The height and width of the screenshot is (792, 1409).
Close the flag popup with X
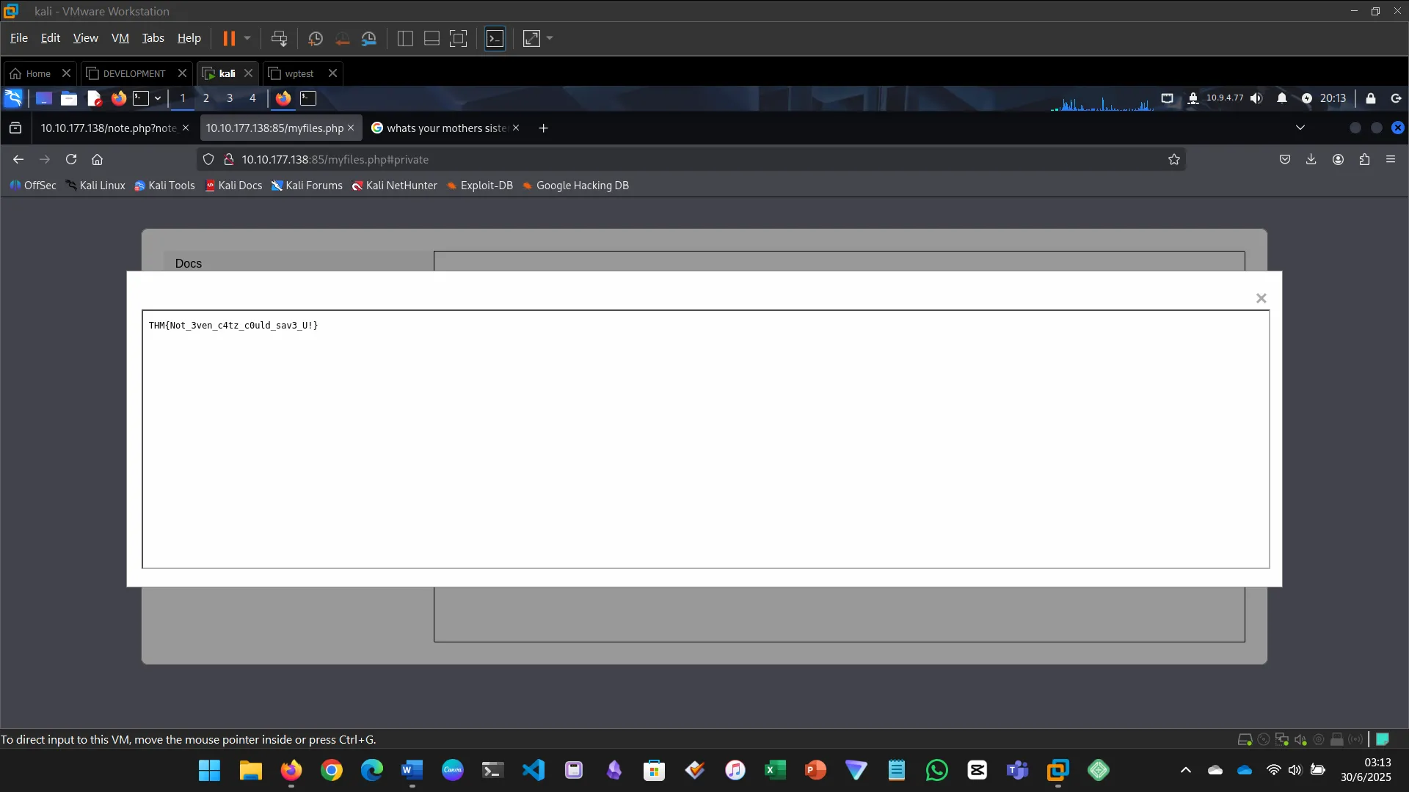(x=1261, y=298)
